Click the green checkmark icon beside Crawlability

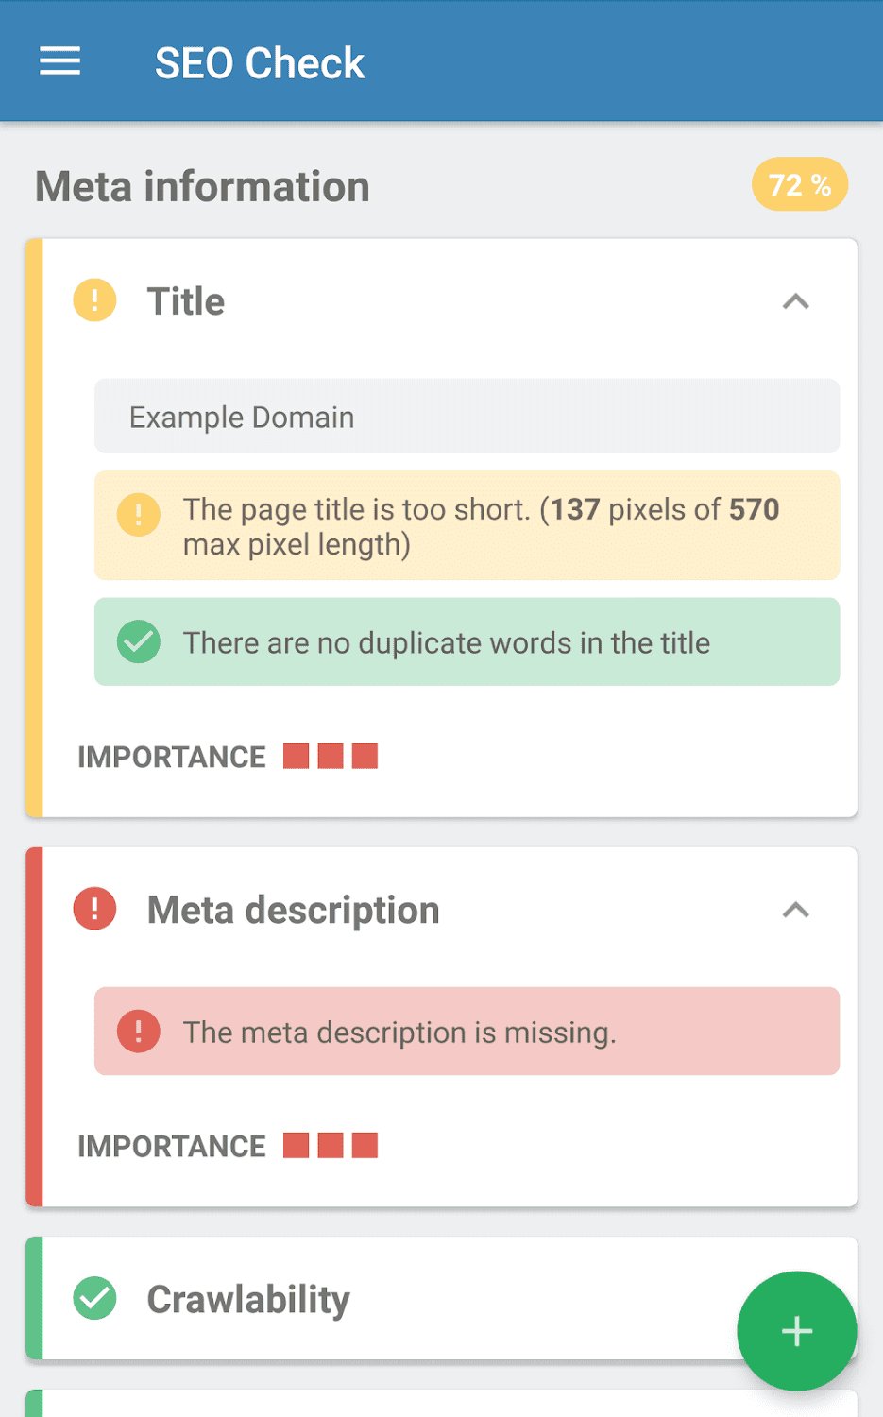[x=94, y=1299]
